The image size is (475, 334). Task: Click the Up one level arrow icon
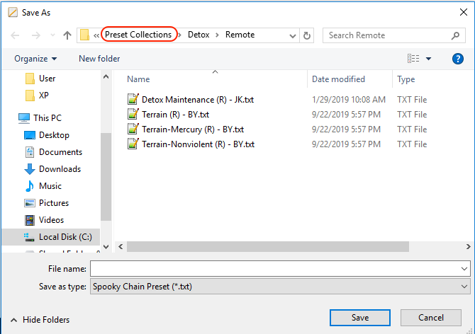67,35
